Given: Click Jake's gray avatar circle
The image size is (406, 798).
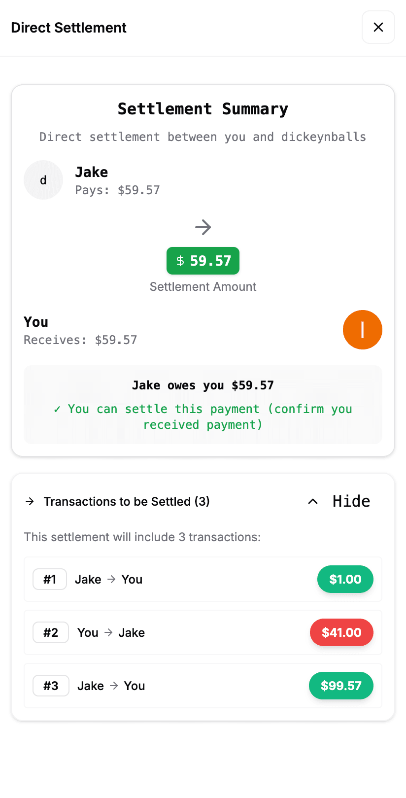Looking at the screenshot, I should pos(43,180).
